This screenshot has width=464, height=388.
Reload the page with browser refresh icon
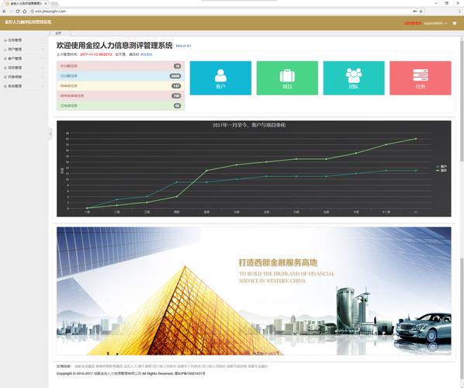pos(18,11)
